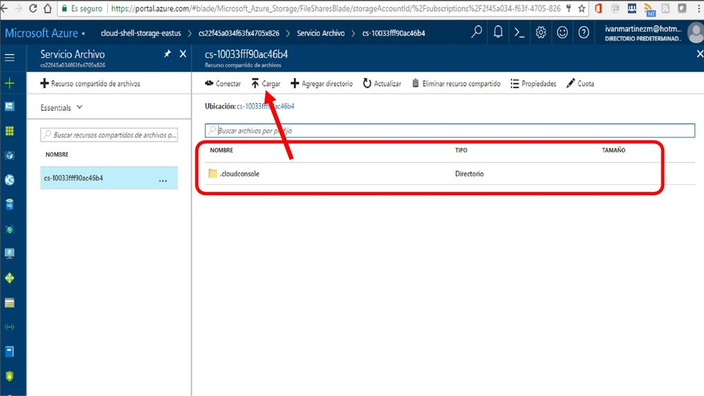Image resolution: width=704 pixels, height=396 pixels.
Task: Click the browser address bar URL
Action: click(336, 8)
